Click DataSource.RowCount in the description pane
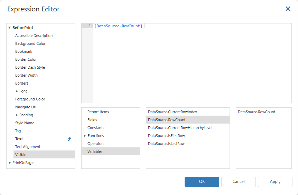The image size is (298, 195). 257,112
